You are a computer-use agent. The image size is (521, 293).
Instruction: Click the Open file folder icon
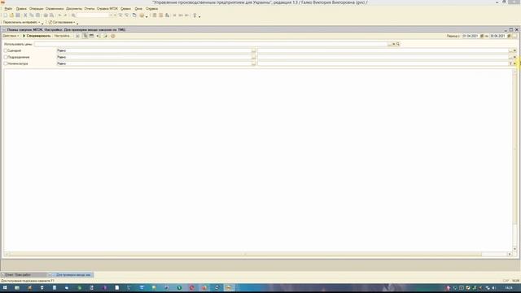(11, 15)
